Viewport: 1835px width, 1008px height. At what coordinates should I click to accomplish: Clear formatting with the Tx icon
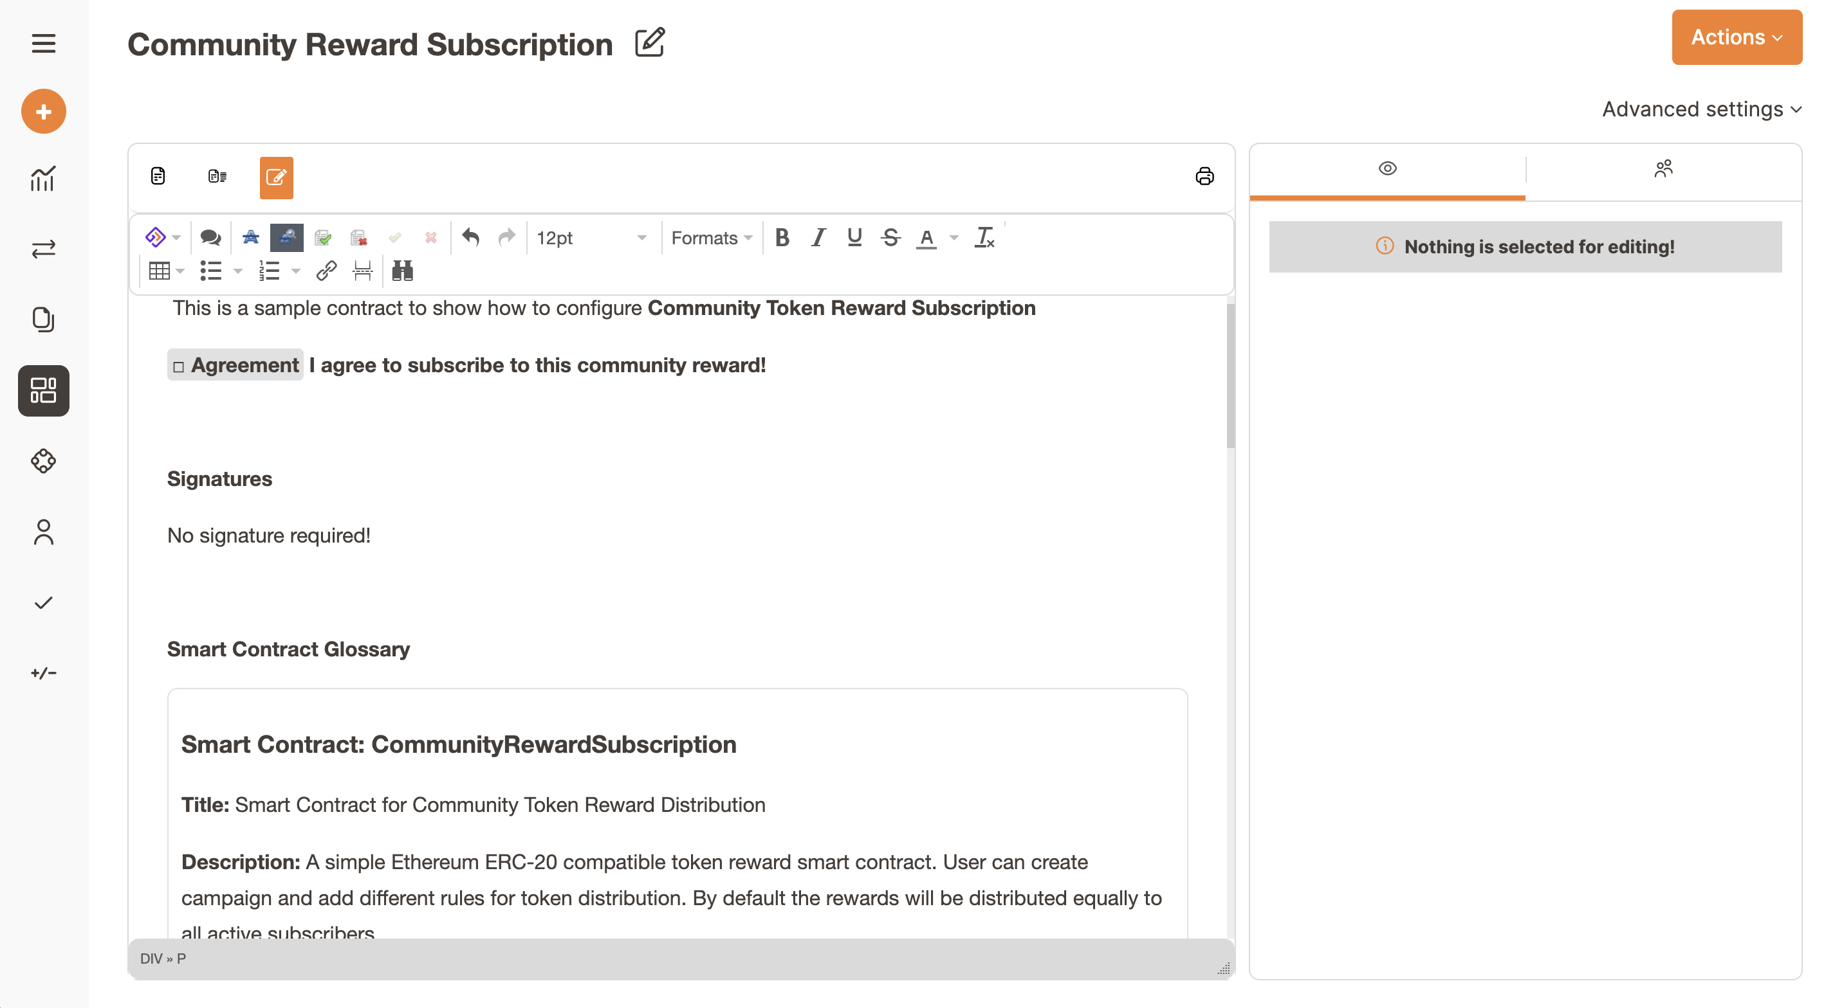click(984, 237)
